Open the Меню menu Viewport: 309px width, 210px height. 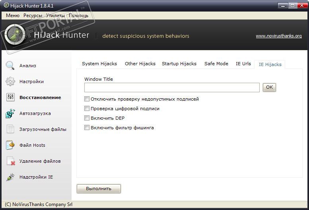(13, 16)
